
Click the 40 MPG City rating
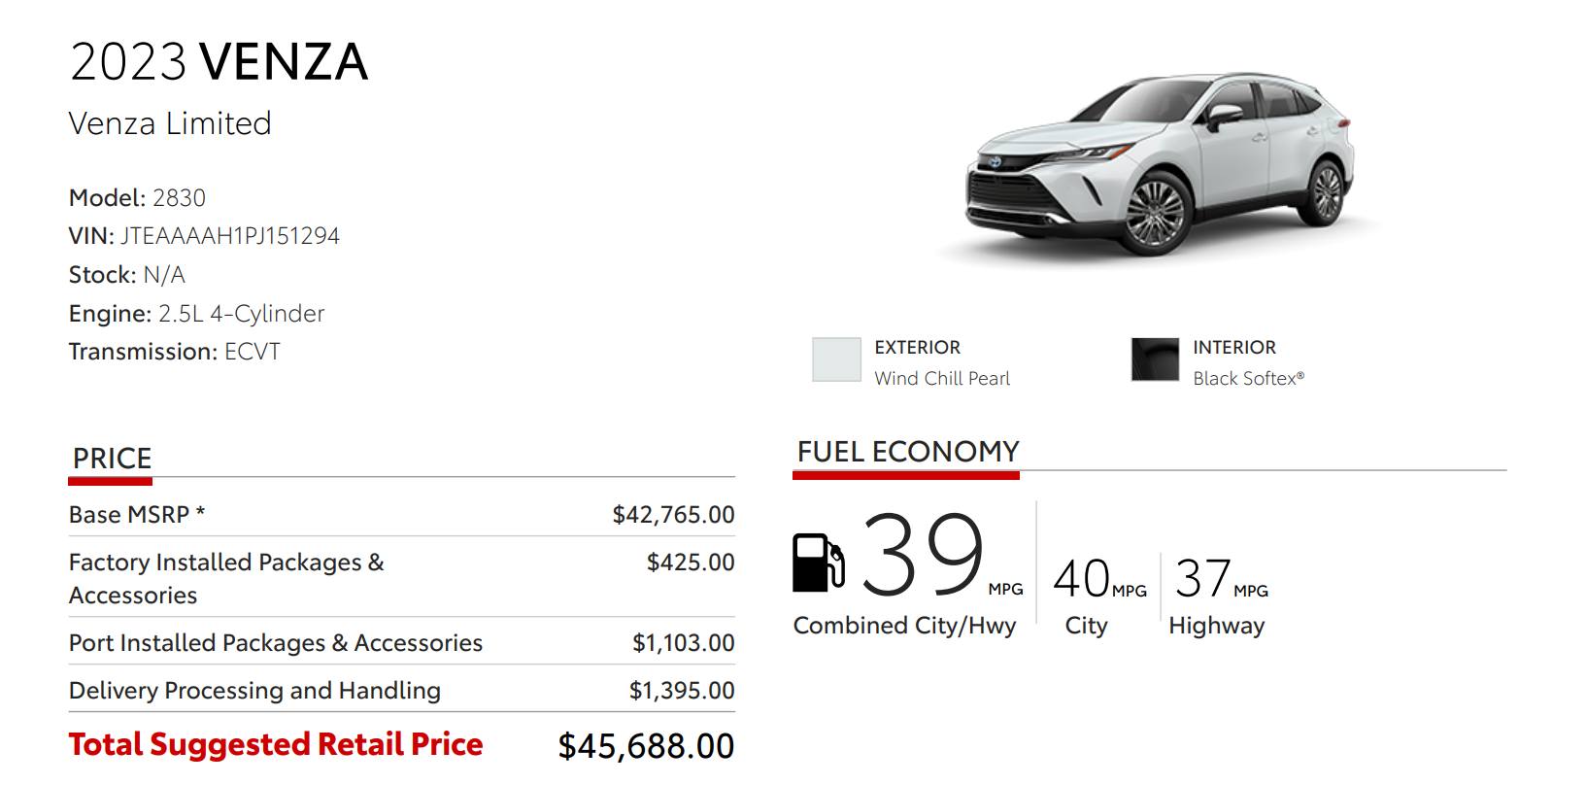pos(1099,579)
